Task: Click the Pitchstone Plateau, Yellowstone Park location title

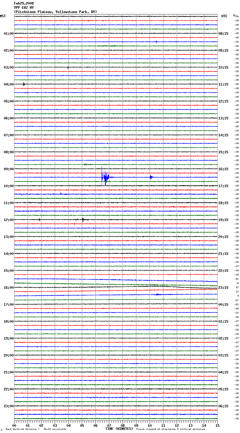Action: pos(55,12)
